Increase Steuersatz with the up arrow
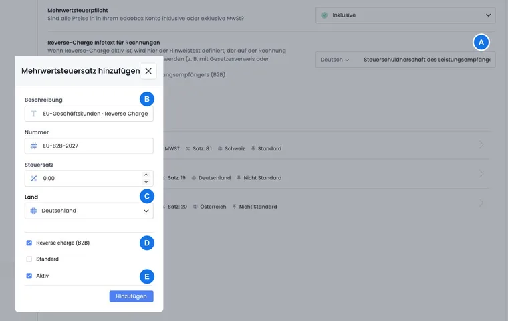This screenshot has width=508, height=321. (x=146, y=175)
